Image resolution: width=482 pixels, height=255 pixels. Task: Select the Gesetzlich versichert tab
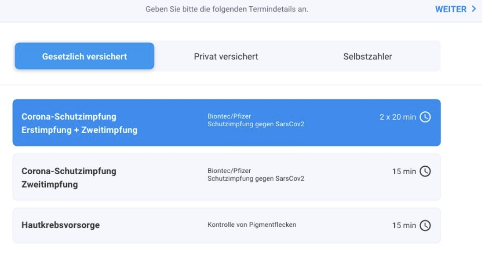point(85,56)
